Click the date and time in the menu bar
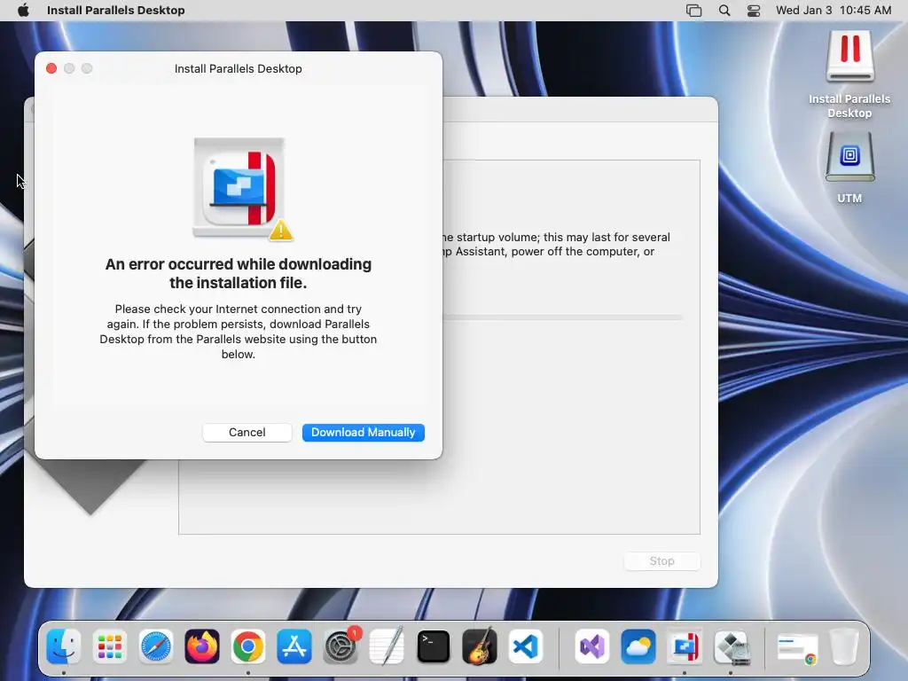The image size is (908, 681). click(x=834, y=11)
